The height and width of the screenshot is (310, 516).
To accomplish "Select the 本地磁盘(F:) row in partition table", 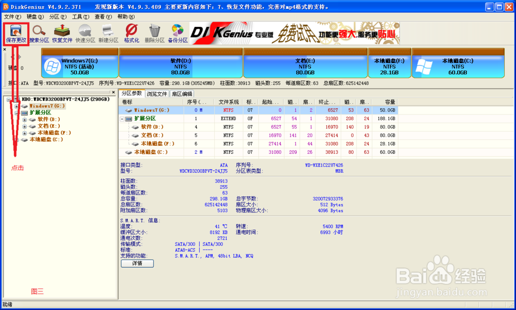I will pyautogui.click(x=259, y=144).
